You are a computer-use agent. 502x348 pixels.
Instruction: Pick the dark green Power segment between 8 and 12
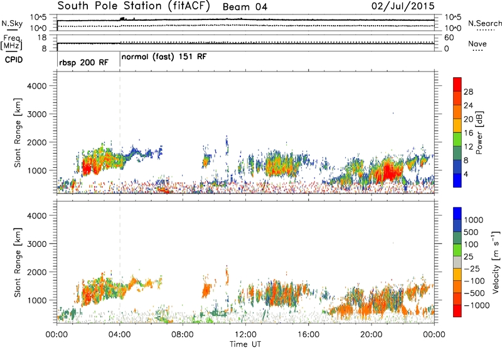[x=457, y=153]
